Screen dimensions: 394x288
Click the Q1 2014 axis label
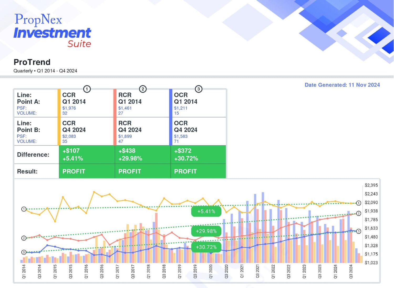coord(24,271)
